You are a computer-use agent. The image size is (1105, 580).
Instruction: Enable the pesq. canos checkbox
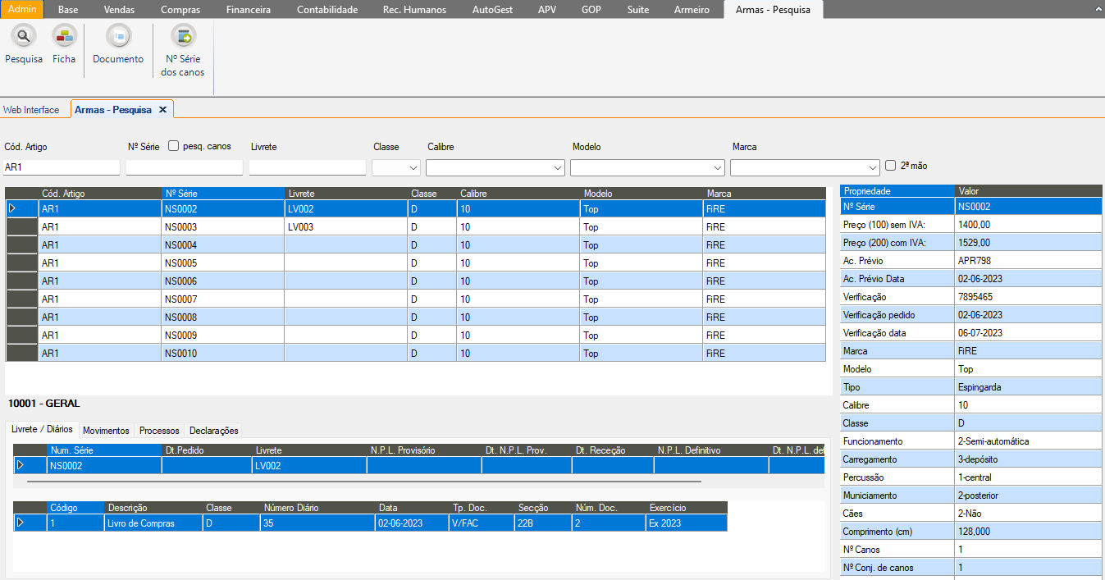174,146
